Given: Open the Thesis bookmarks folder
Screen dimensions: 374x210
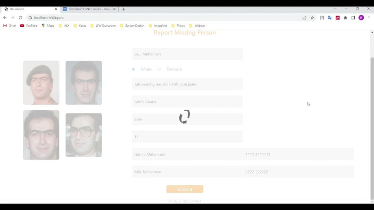Looking at the screenshot, I should (178, 26).
